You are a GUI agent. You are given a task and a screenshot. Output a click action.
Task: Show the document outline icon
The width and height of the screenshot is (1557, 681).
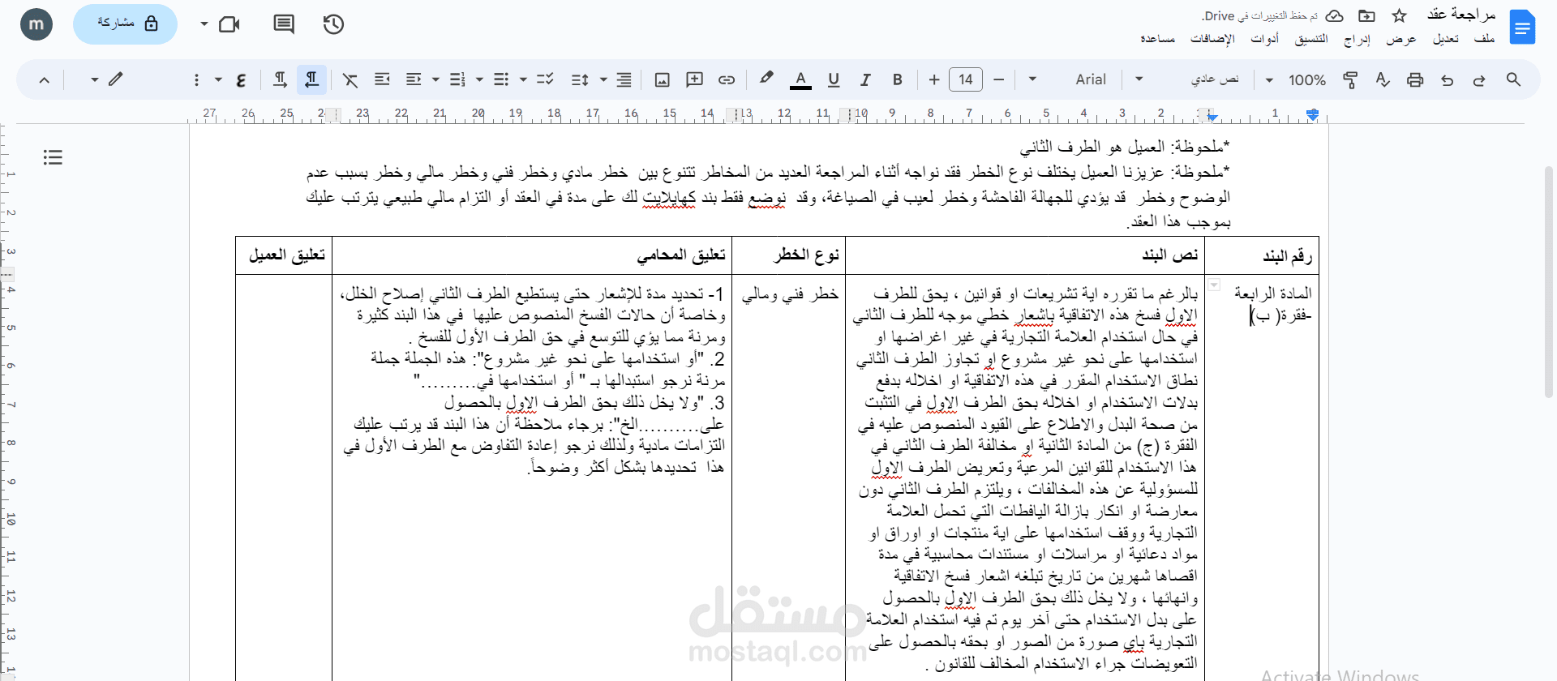point(53,157)
